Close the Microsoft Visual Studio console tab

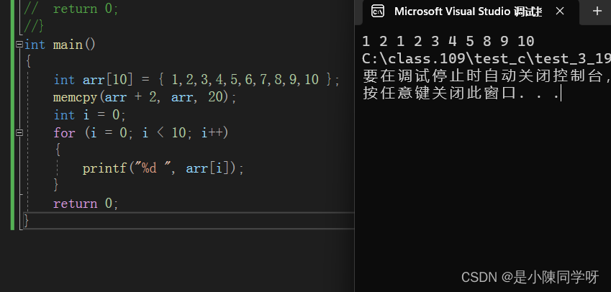[x=560, y=12]
